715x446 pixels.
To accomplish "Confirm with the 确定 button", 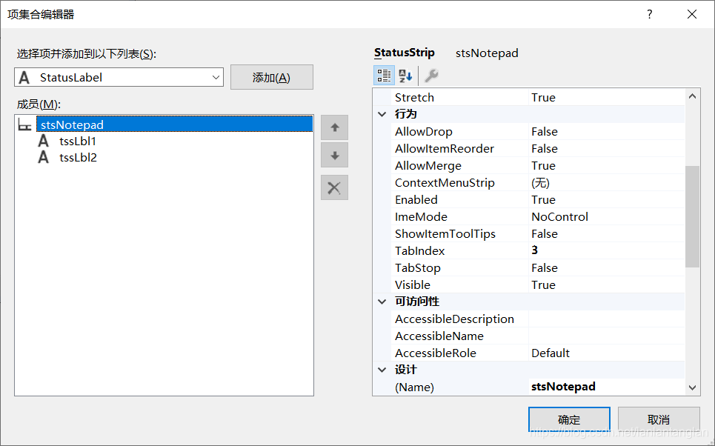I will (x=569, y=419).
